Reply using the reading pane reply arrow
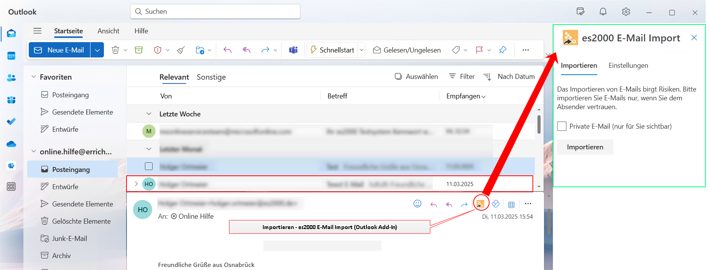Screen dimensions: 710x270 tap(434, 205)
